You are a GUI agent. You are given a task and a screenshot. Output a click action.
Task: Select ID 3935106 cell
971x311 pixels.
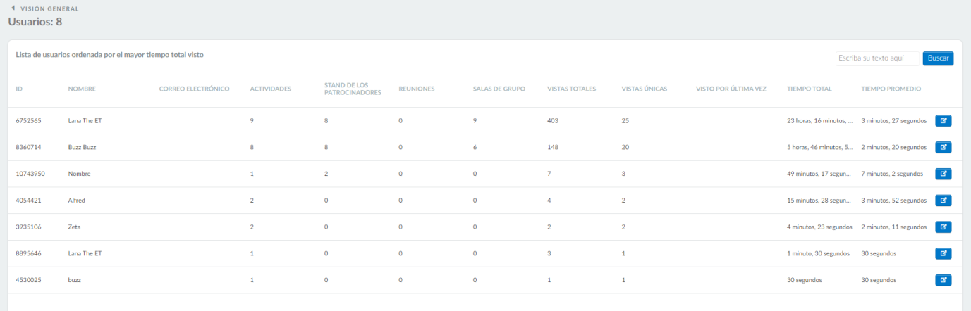pos(28,227)
